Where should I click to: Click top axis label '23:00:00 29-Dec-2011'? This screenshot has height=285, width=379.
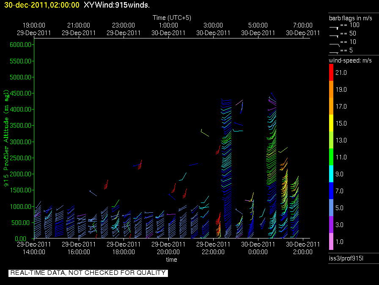[x=124, y=29]
